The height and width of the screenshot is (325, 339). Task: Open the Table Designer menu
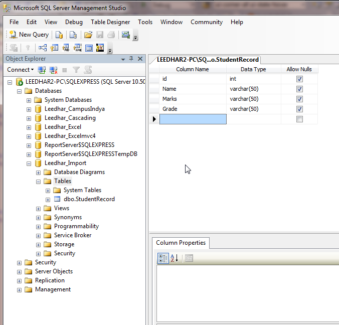pos(110,22)
